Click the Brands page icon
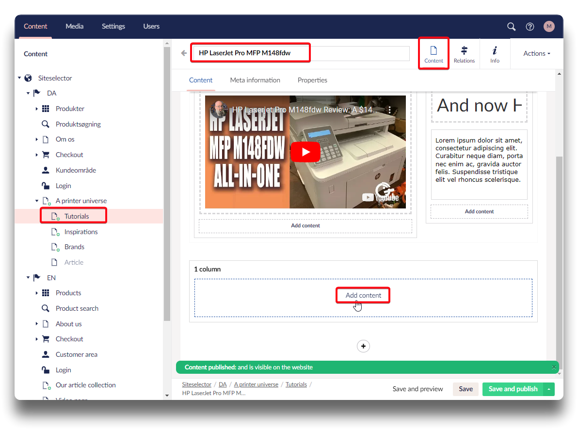 pyautogui.click(x=55, y=247)
